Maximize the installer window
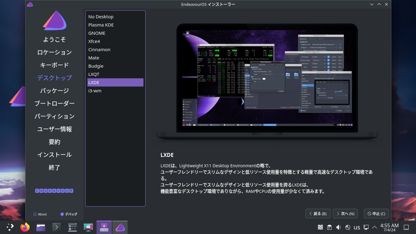This screenshot has height=234, width=416. pos(379,4)
